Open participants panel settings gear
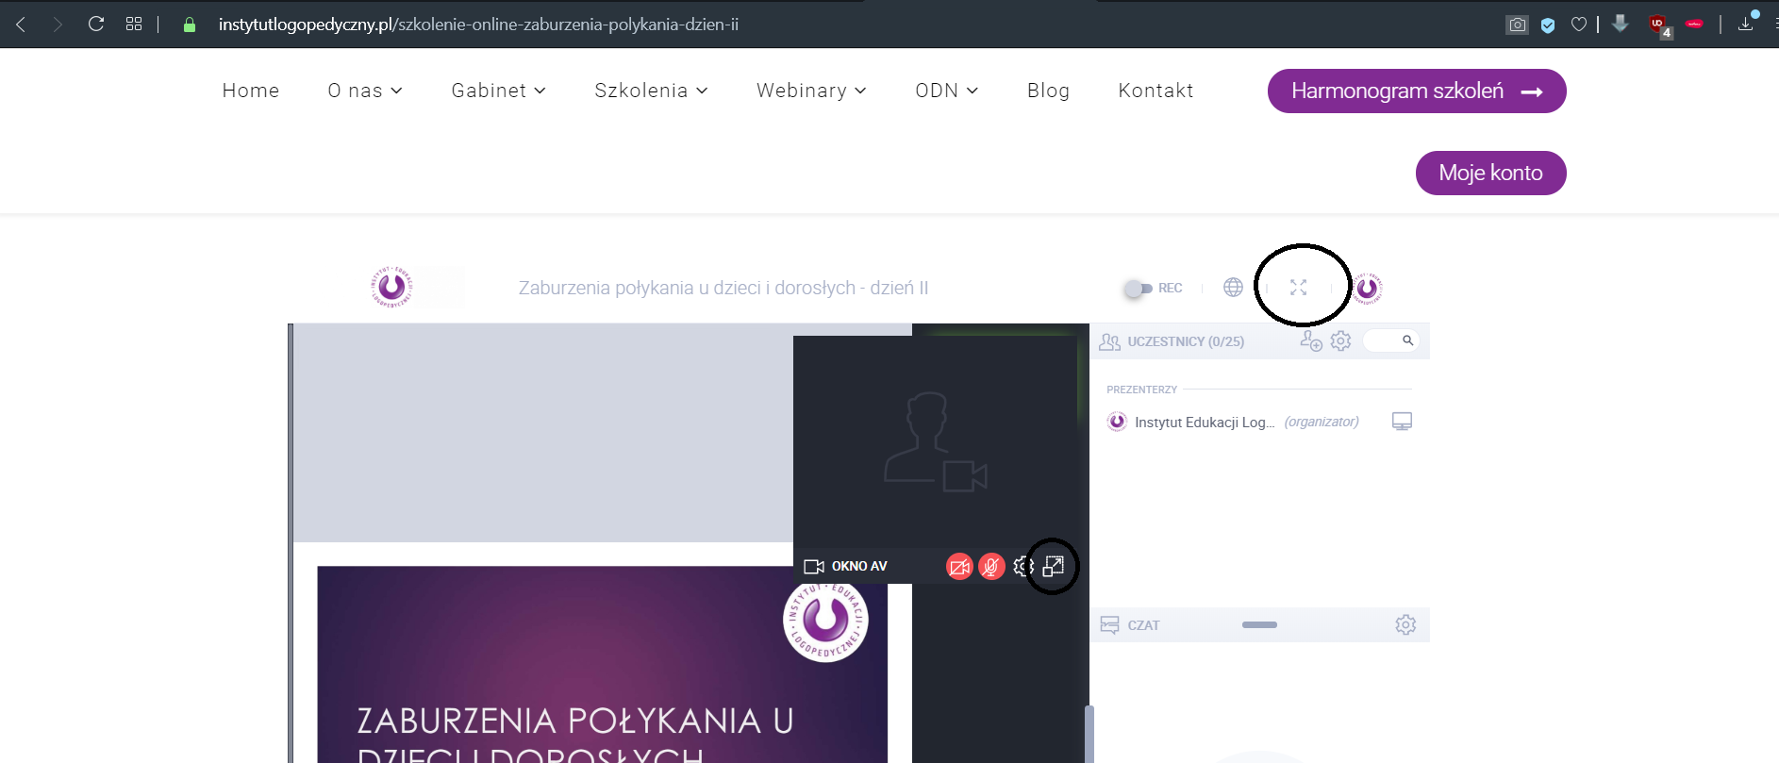The image size is (1779, 763). point(1340,340)
